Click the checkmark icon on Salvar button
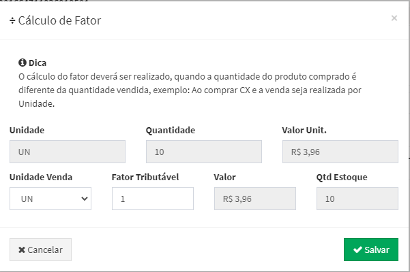Image resolution: width=410 pixels, height=272 pixels. [x=357, y=250]
